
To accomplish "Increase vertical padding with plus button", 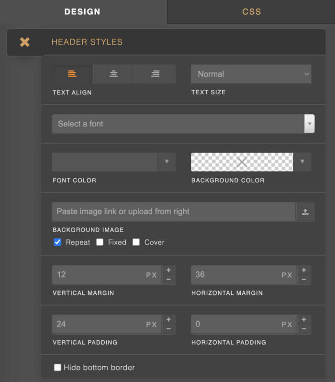I will [168, 319].
